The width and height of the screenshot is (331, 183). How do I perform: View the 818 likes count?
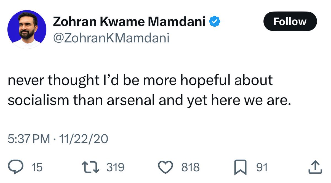(x=190, y=167)
